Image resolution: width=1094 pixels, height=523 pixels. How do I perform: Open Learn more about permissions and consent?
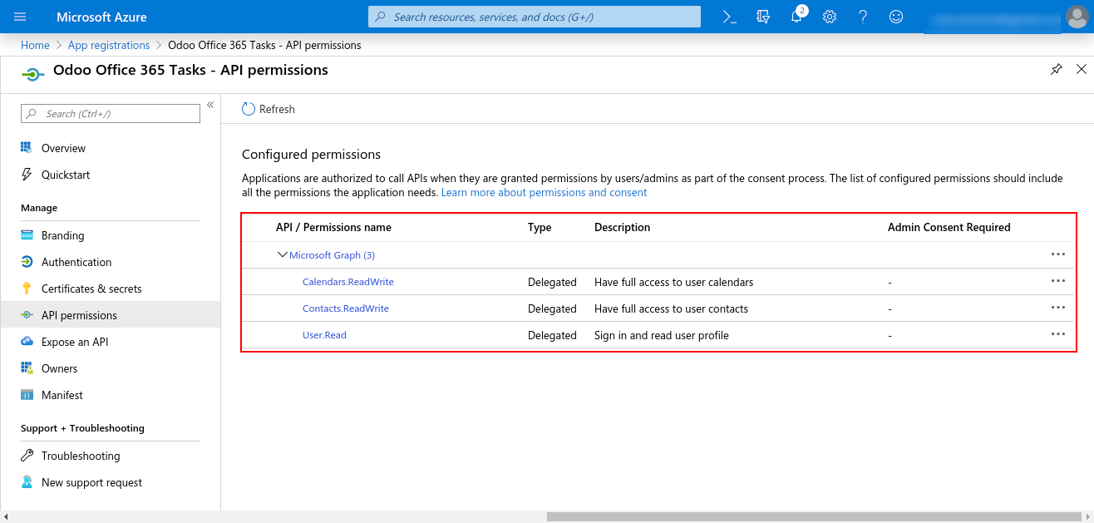(x=544, y=192)
